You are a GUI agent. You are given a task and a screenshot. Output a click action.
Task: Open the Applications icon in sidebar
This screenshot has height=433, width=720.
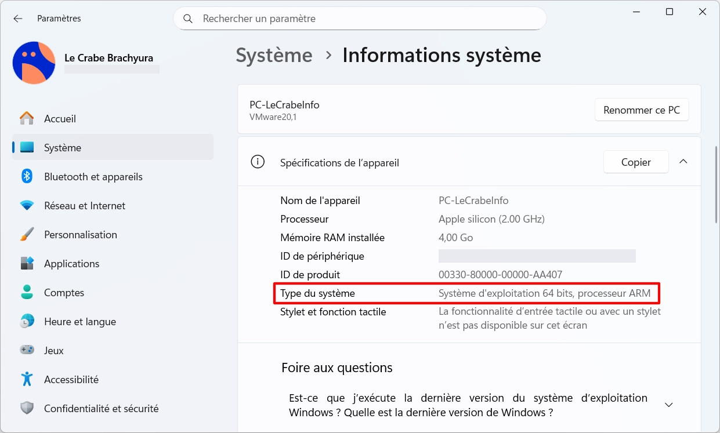27,264
